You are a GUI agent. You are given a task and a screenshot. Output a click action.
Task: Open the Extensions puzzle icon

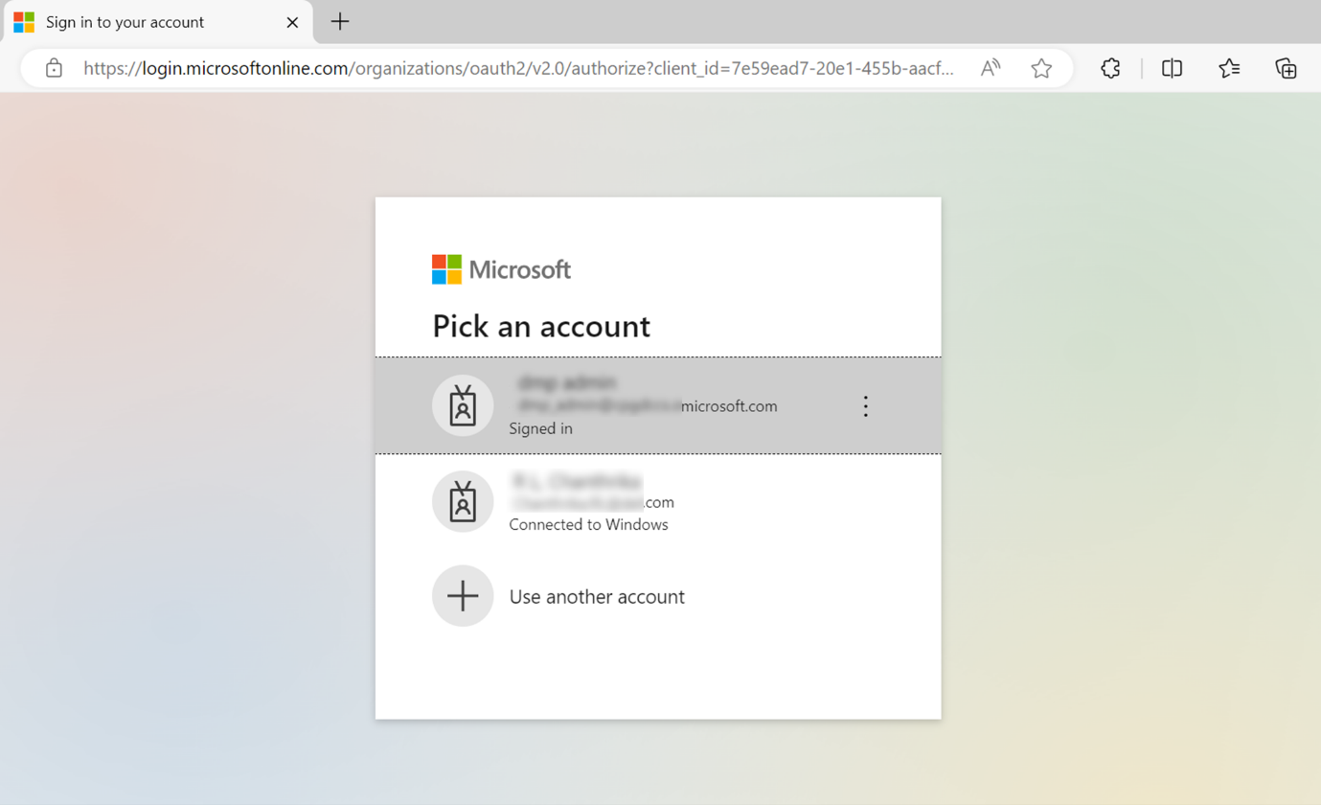click(x=1110, y=68)
